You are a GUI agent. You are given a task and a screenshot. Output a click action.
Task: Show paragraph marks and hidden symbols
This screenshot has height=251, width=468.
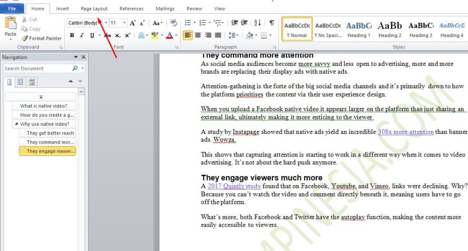point(271,23)
